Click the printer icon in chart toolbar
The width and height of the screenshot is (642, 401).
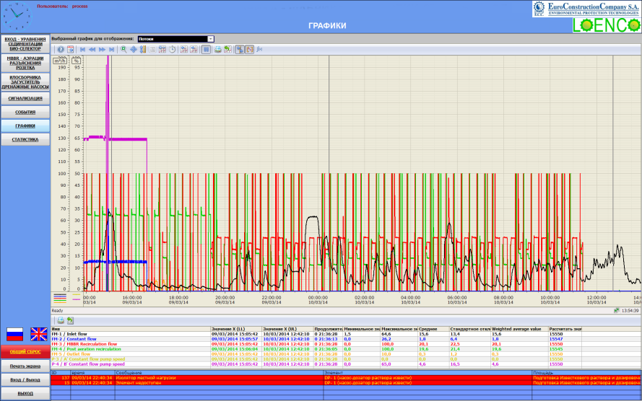[x=217, y=49]
